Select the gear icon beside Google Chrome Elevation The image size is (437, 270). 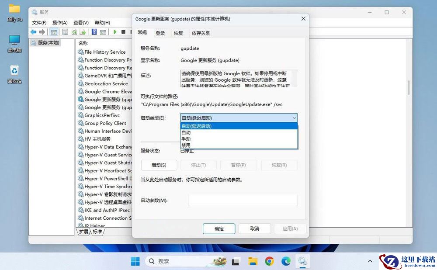tap(80, 91)
